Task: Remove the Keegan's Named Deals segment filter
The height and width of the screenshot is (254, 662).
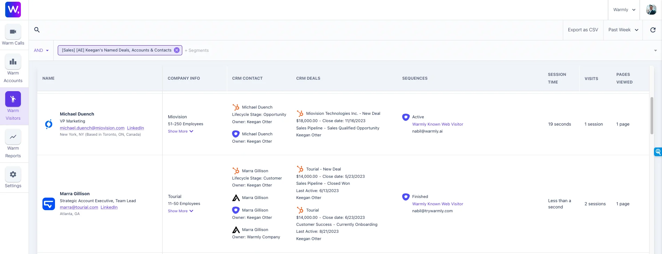Action: (x=177, y=50)
